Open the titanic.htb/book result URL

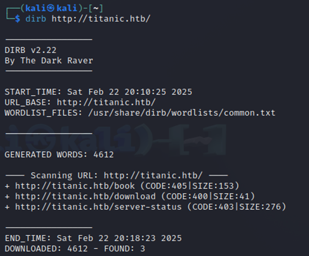click(x=75, y=186)
